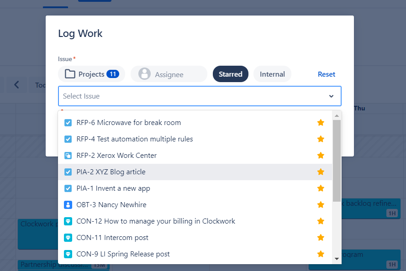Viewport: 406px width, 271px height.
Task: Go to previous week using back arrow
Action: tap(17, 85)
